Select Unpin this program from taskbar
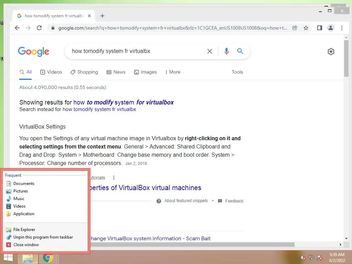 click(x=45, y=237)
